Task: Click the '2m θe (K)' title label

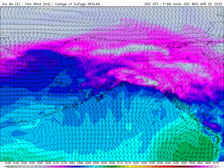Action: [11, 4]
